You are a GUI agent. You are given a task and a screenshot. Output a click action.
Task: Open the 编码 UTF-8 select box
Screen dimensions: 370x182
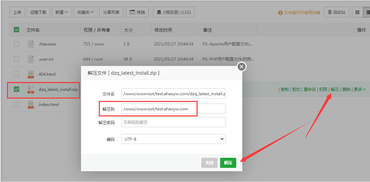[x=173, y=139]
